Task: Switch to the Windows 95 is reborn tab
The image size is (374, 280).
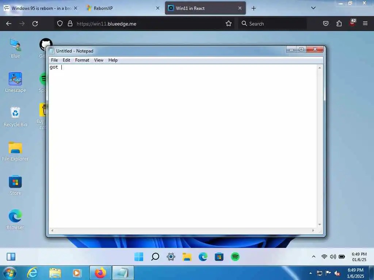Action: pyautogui.click(x=41, y=8)
